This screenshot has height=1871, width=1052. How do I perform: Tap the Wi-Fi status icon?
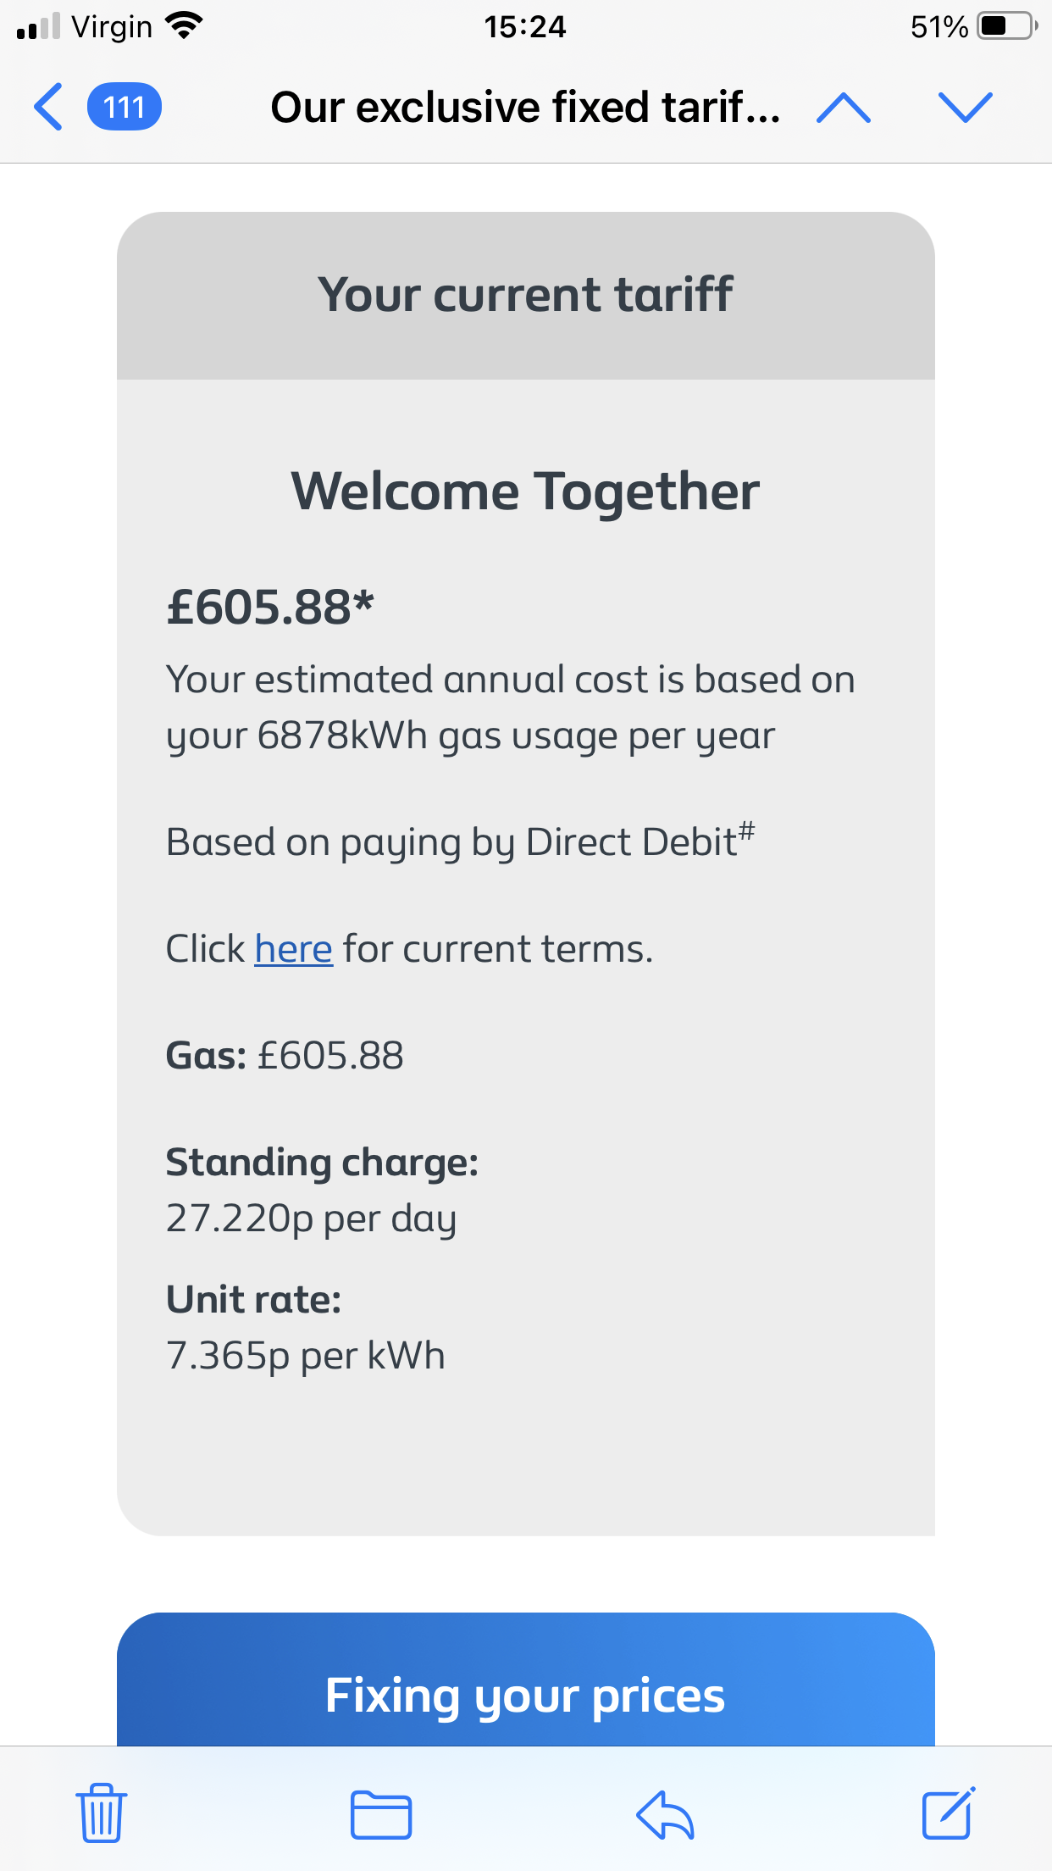tap(183, 26)
